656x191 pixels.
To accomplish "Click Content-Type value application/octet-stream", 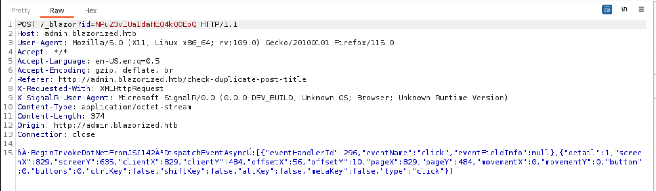I will (x=136, y=107).
